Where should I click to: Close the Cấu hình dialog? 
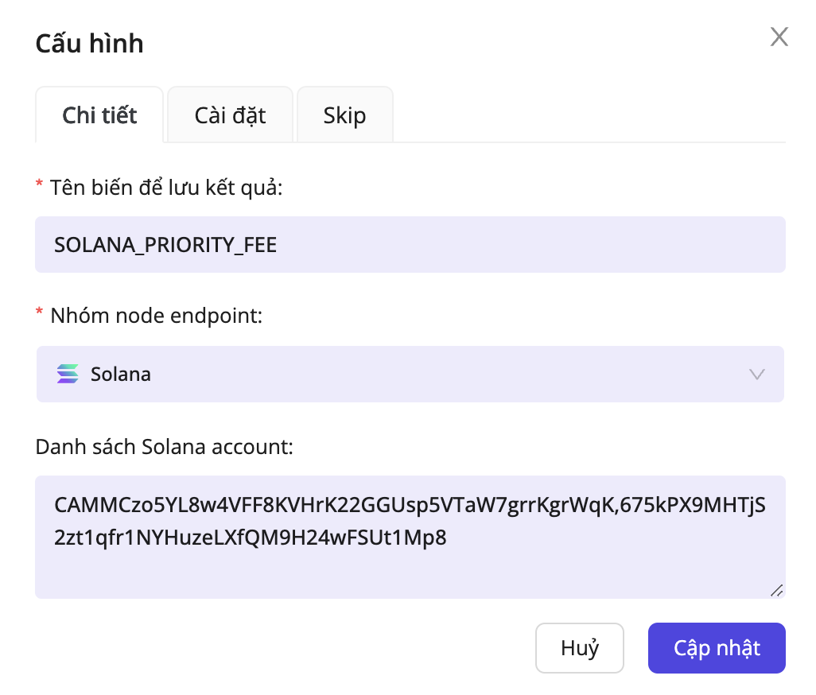pyautogui.click(x=779, y=37)
